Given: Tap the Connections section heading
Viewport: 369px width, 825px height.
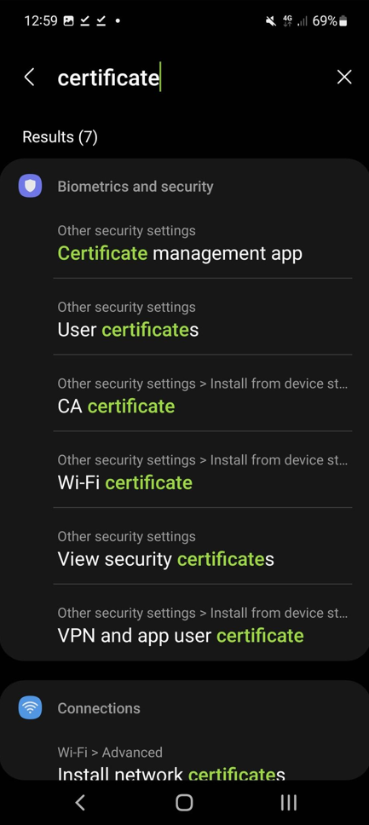Looking at the screenshot, I should point(99,708).
